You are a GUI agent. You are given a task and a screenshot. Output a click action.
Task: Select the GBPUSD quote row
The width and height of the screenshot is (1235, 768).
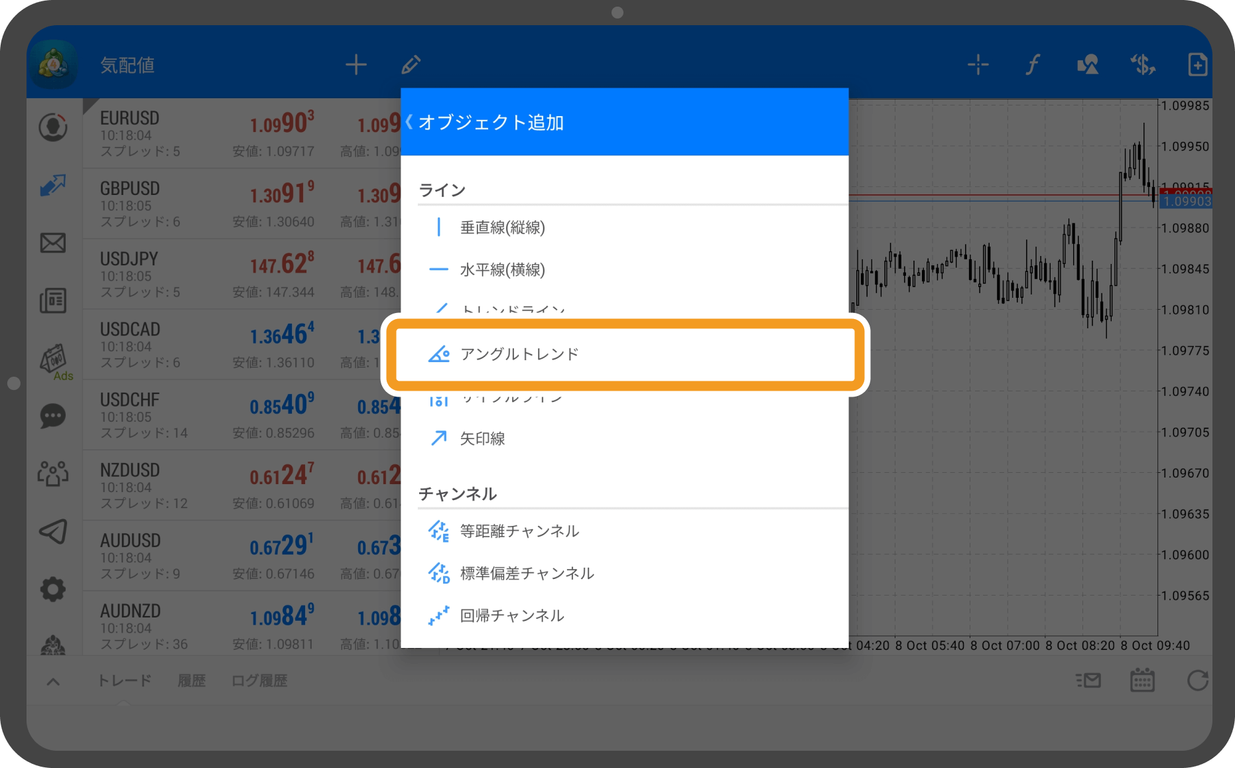241,204
